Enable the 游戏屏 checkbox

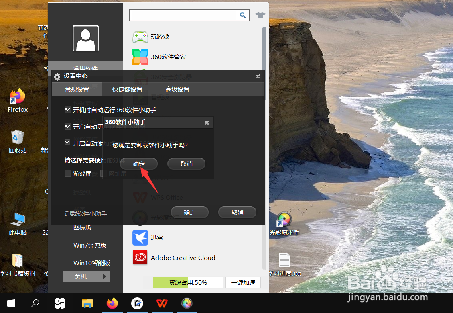[68, 173]
